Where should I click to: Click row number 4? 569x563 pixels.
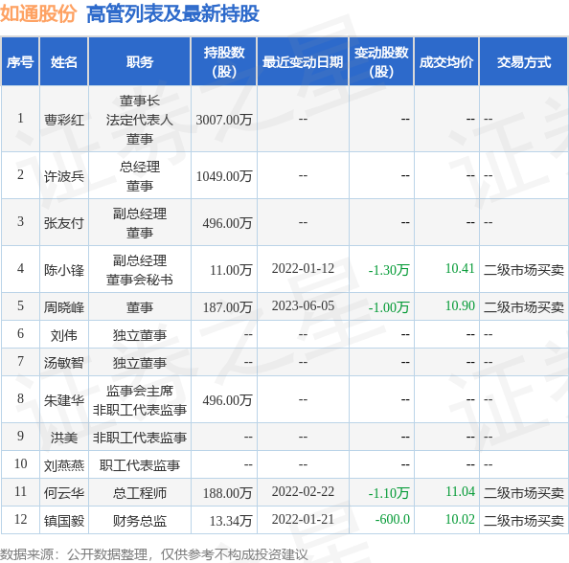20,268
